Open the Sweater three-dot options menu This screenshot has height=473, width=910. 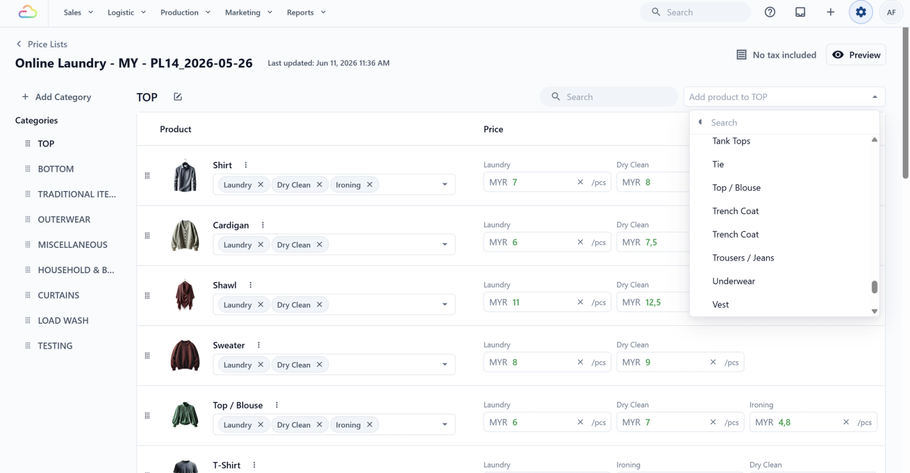click(x=259, y=345)
